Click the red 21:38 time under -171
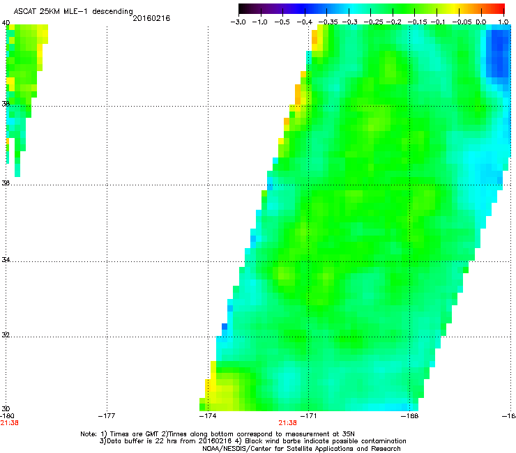 (287, 423)
